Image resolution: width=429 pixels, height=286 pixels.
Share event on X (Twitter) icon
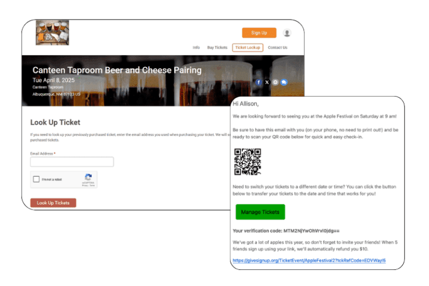point(267,82)
